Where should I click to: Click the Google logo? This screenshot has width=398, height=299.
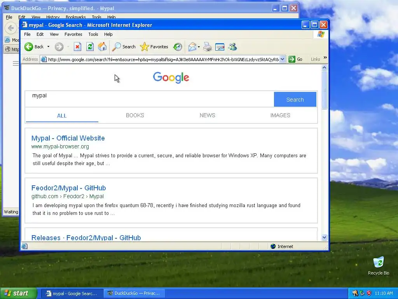pos(171,77)
